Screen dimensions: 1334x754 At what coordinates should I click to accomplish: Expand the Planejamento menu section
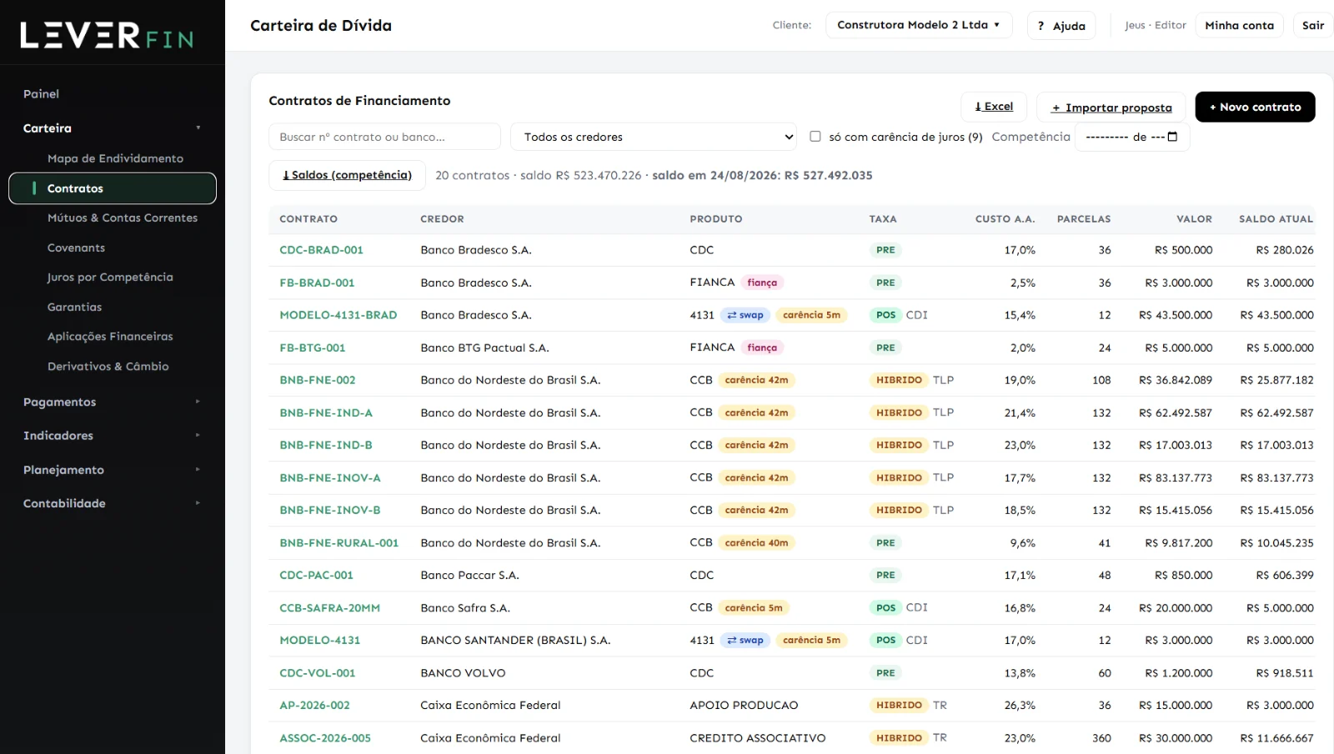coord(113,470)
